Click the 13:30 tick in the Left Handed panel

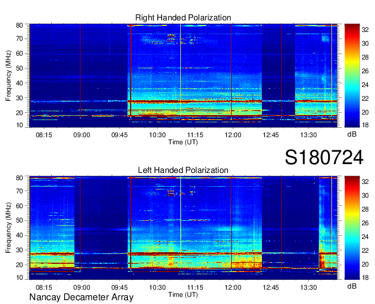click(x=308, y=287)
